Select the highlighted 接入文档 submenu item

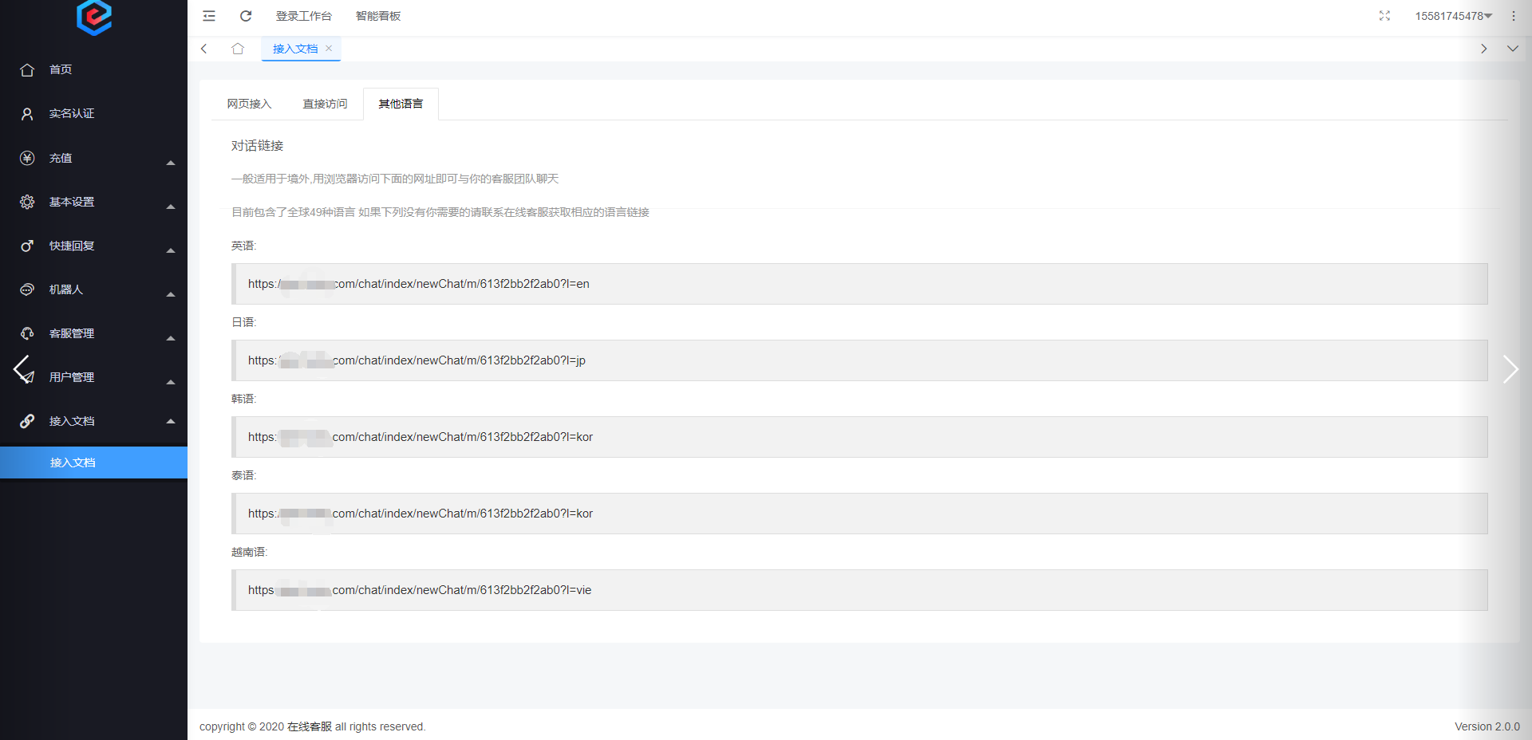point(93,462)
